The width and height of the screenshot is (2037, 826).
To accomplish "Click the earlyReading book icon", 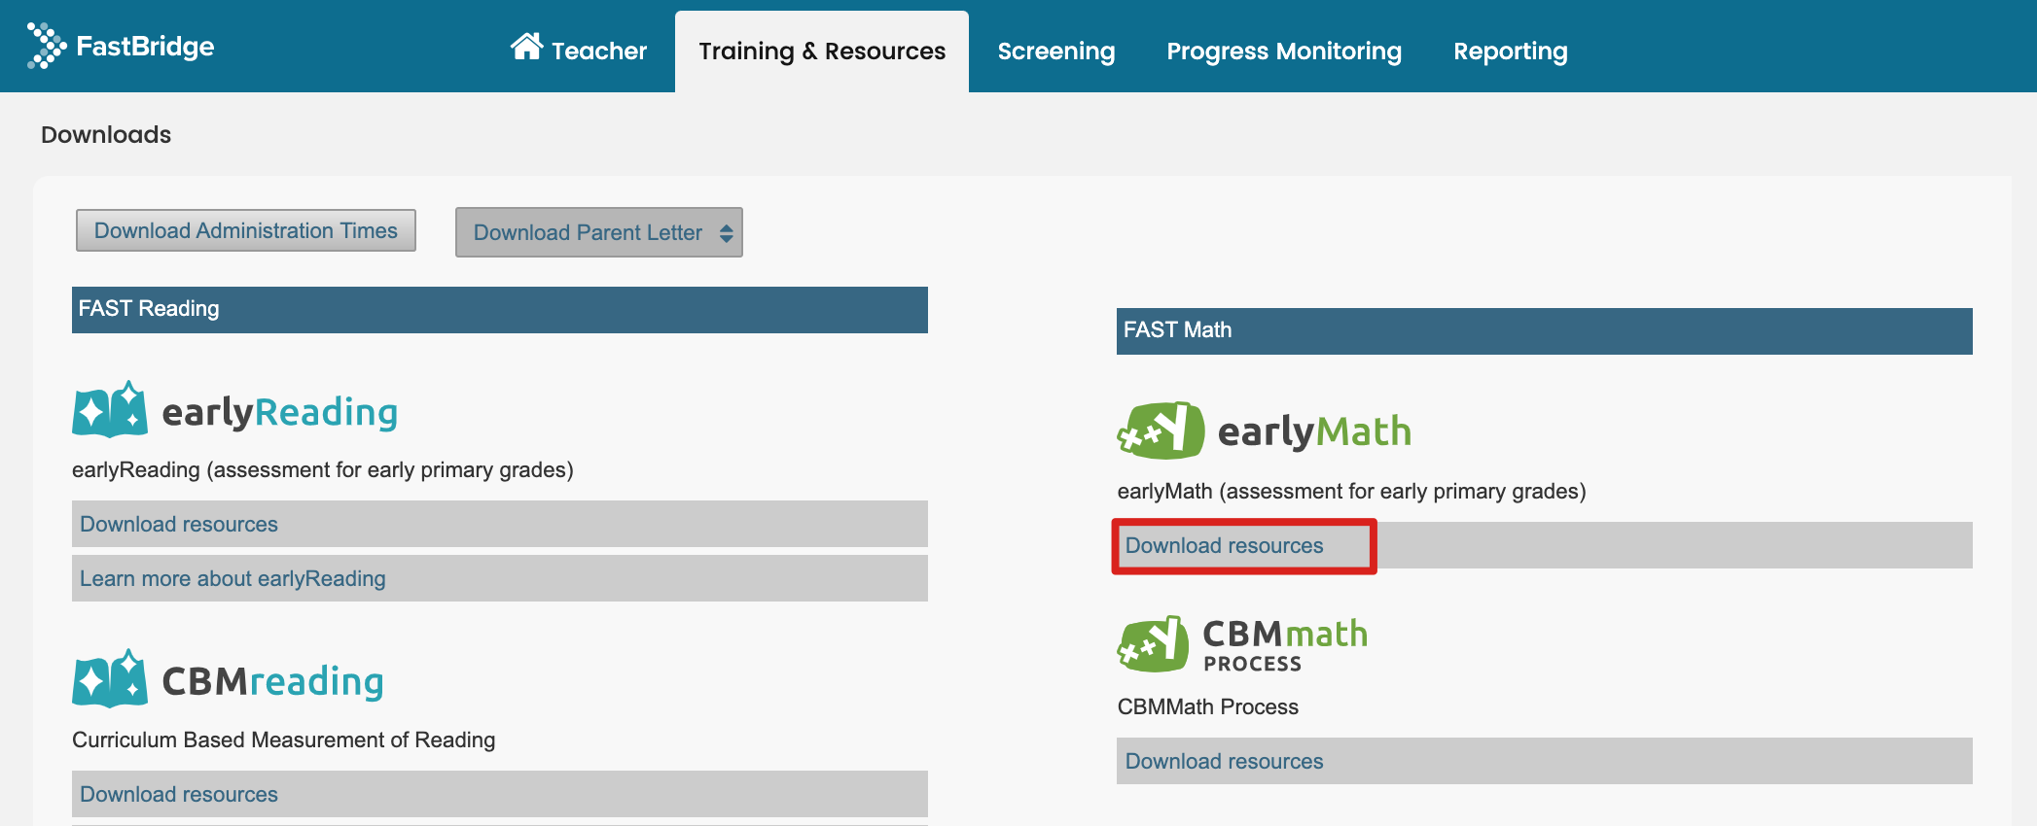I will [x=110, y=410].
